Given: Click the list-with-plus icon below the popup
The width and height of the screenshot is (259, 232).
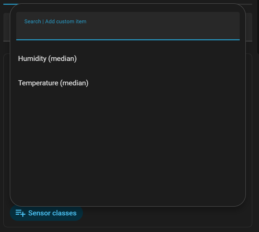Looking at the screenshot, I should 20,213.
